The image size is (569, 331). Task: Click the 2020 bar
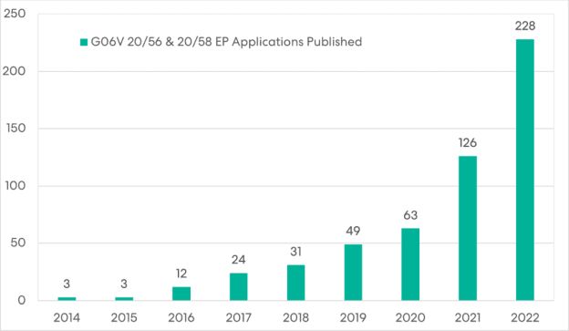coord(410,264)
